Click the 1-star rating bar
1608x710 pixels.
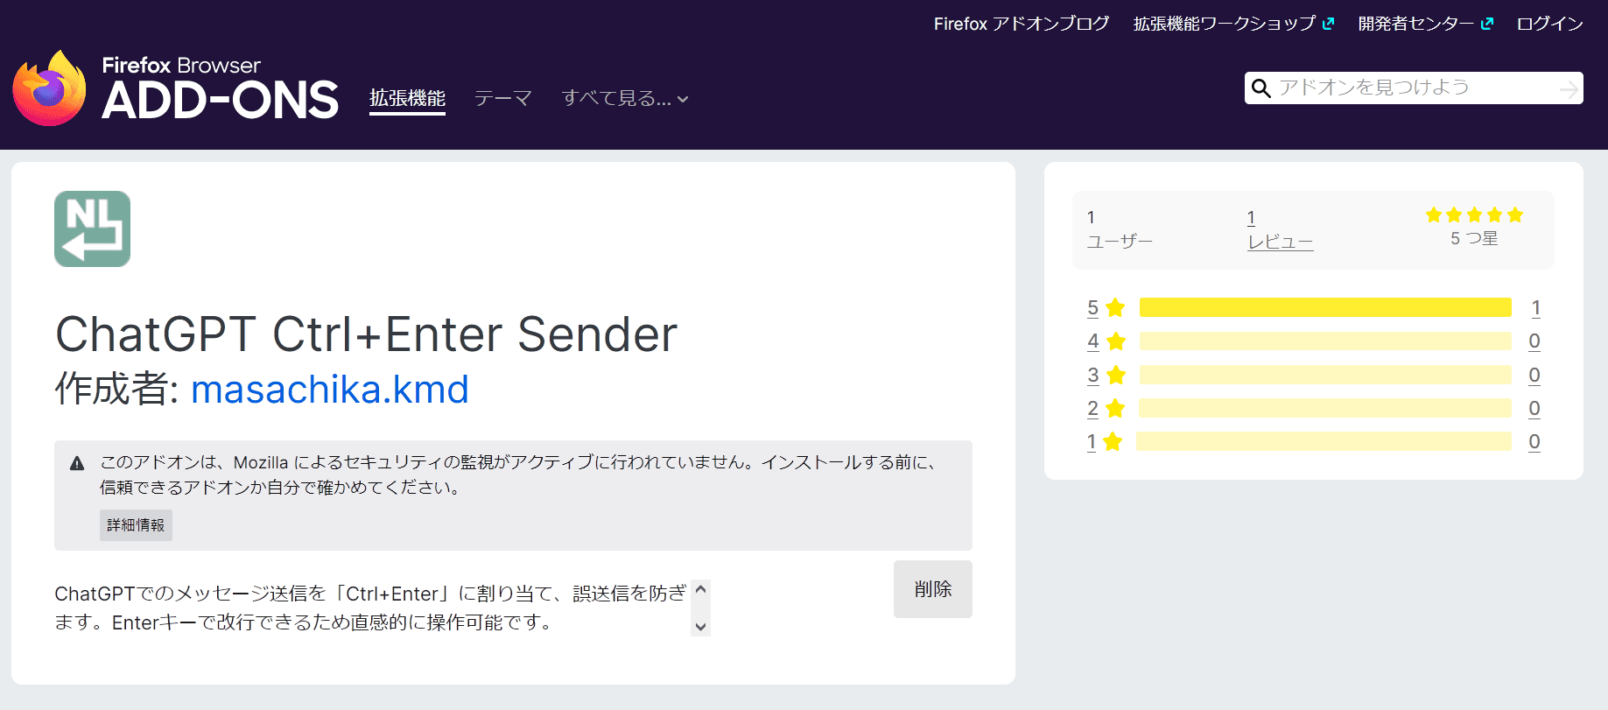click(x=1324, y=441)
